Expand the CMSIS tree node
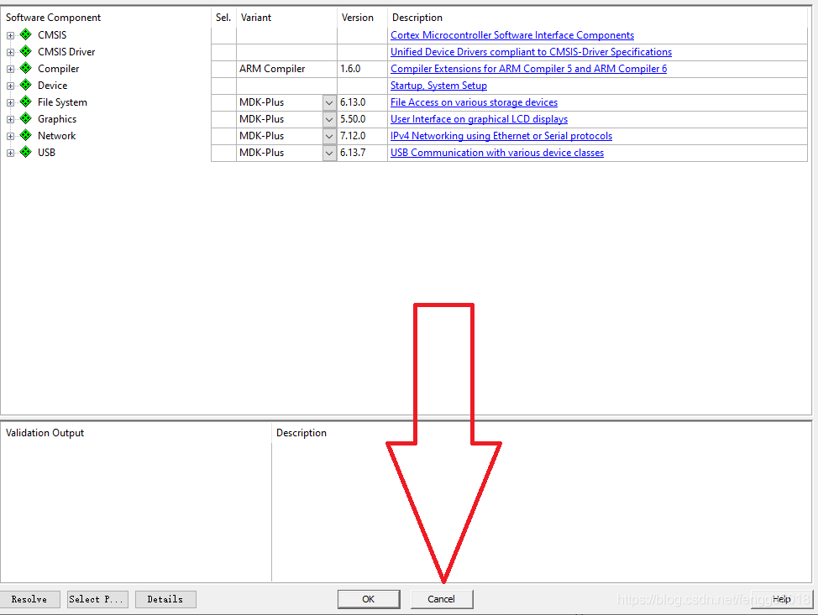818x615 pixels. click(10, 35)
